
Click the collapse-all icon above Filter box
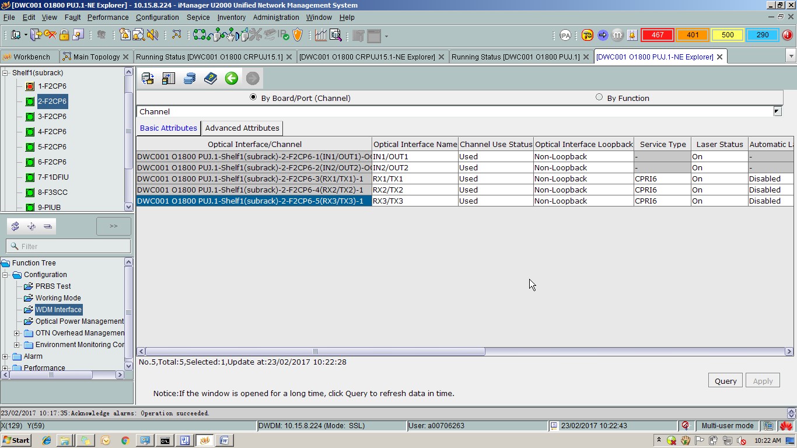[x=48, y=226]
